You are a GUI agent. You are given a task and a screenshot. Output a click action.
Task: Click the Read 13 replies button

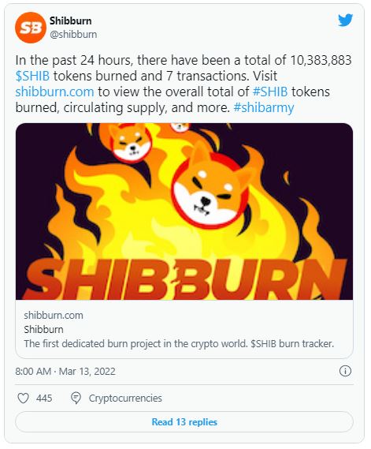pyautogui.click(x=184, y=422)
